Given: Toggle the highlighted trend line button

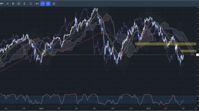Looking at the screenshot, I should [x=43, y=4].
